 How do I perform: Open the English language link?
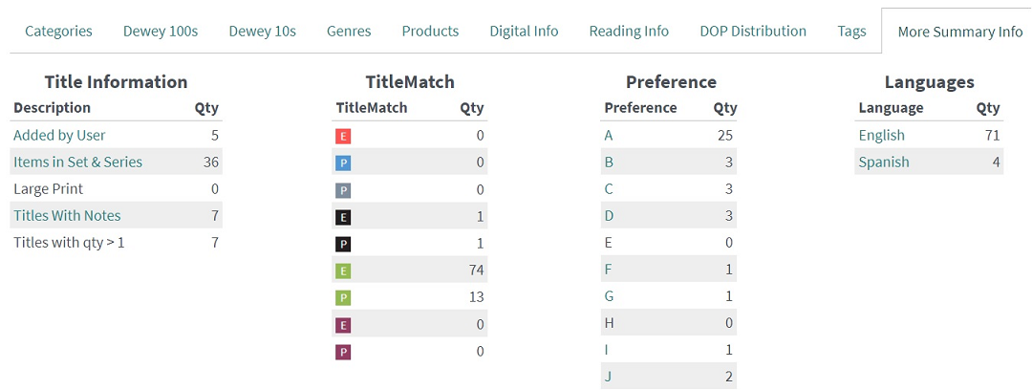(x=882, y=135)
